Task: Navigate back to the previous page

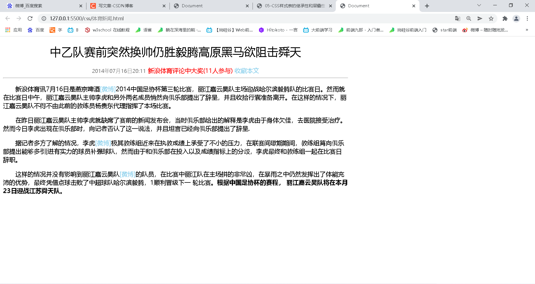Action: click(7, 18)
